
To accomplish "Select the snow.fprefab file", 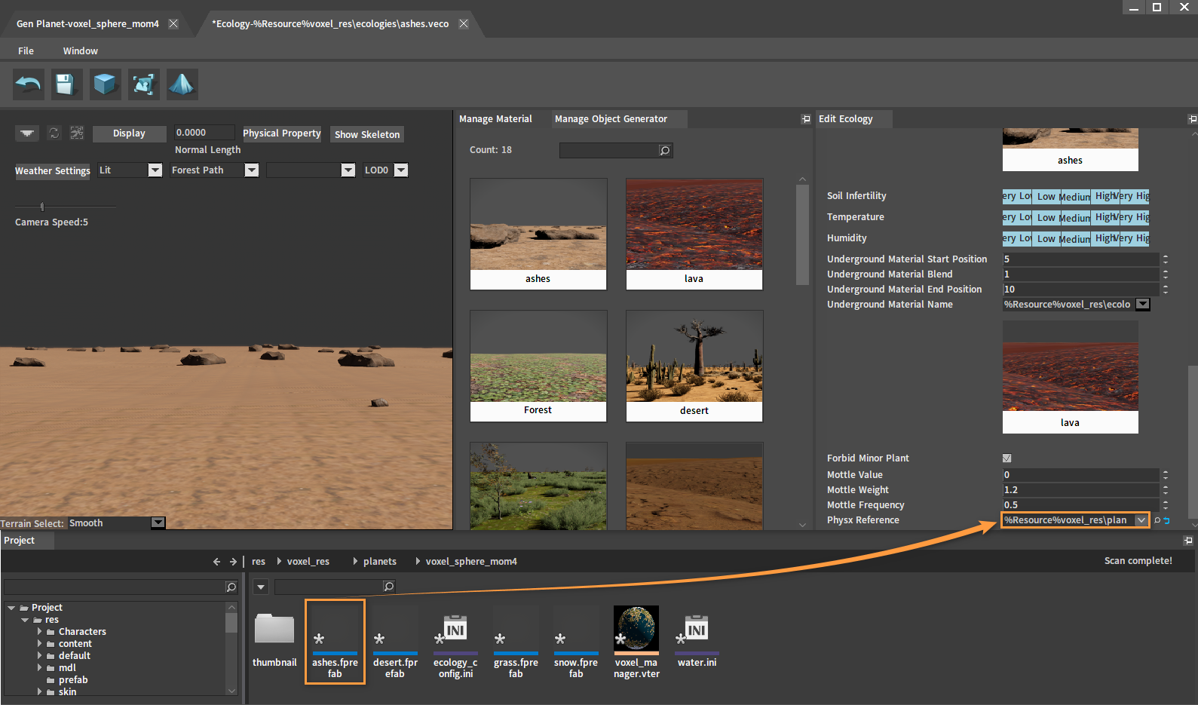I will (x=576, y=642).
